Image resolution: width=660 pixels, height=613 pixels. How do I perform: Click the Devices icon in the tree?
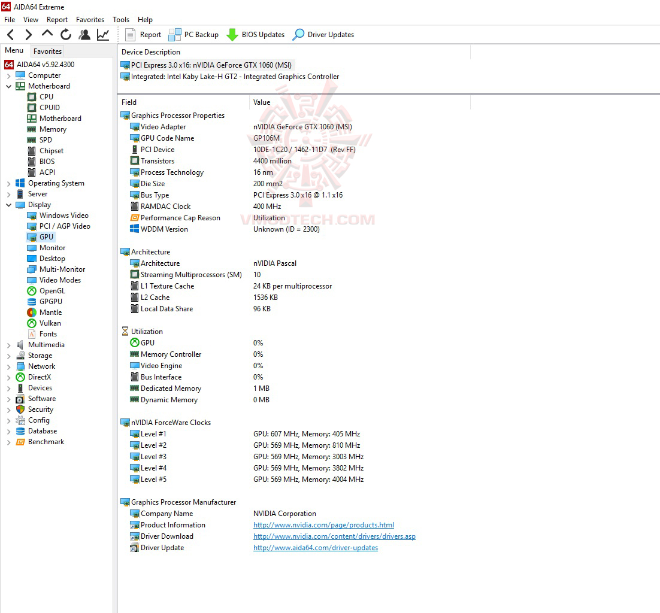[x=20, y=388]
